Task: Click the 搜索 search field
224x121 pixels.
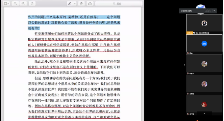Action: pos(119,4)
